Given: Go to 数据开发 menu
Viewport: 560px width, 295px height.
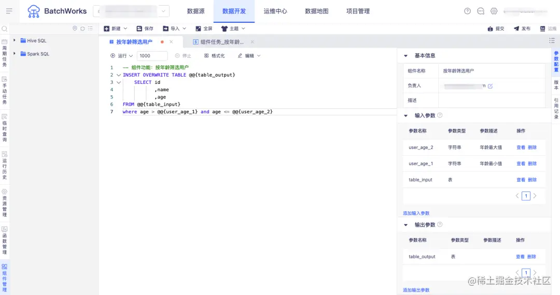Looking at the screenshot, I should 234,11.
